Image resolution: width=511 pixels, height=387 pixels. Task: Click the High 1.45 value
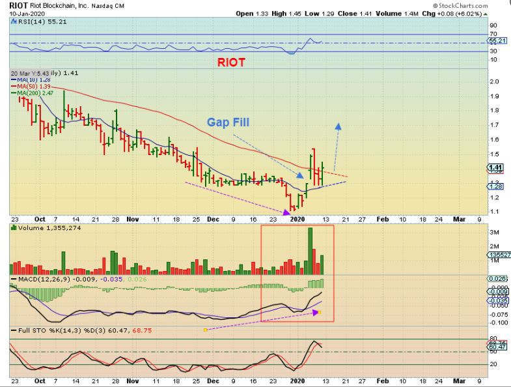[x=286, y=14]
